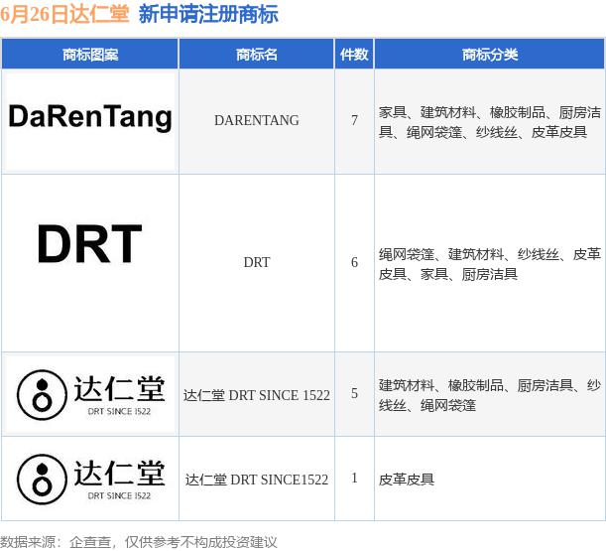Viewport: 606px width, 551px height.
Task: Click the 商标分类 column header
Action: pos(489,55)
